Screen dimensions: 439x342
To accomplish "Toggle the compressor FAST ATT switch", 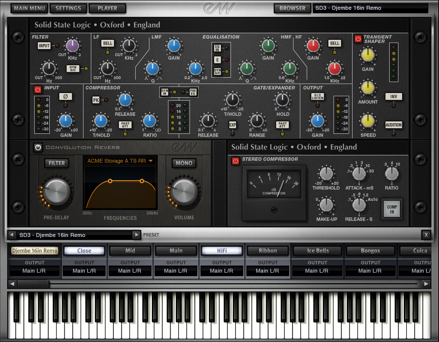I will 125,125.
